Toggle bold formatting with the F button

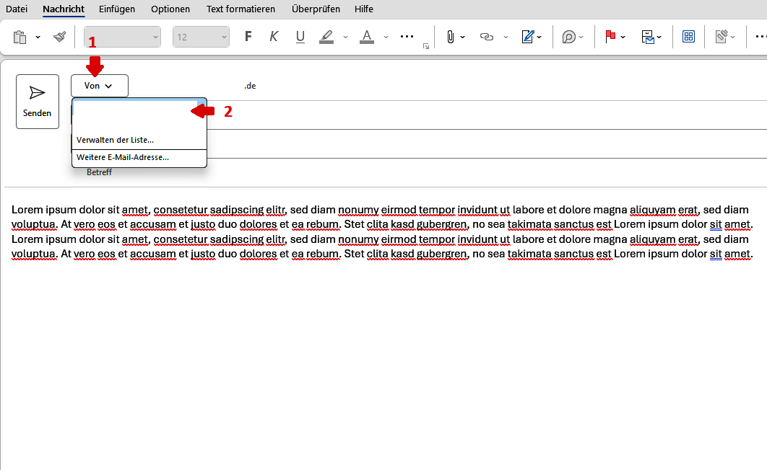(x=248, y=36)
